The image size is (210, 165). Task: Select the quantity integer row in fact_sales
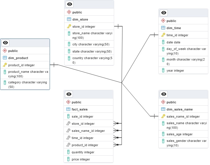(83, 152)
